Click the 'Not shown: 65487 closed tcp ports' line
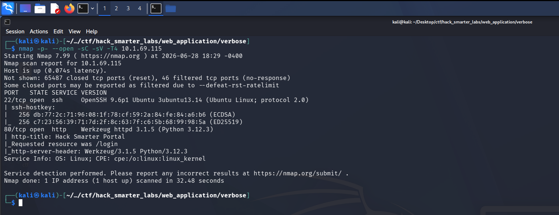This screenshot has width=559, height=215. point(147,78)
